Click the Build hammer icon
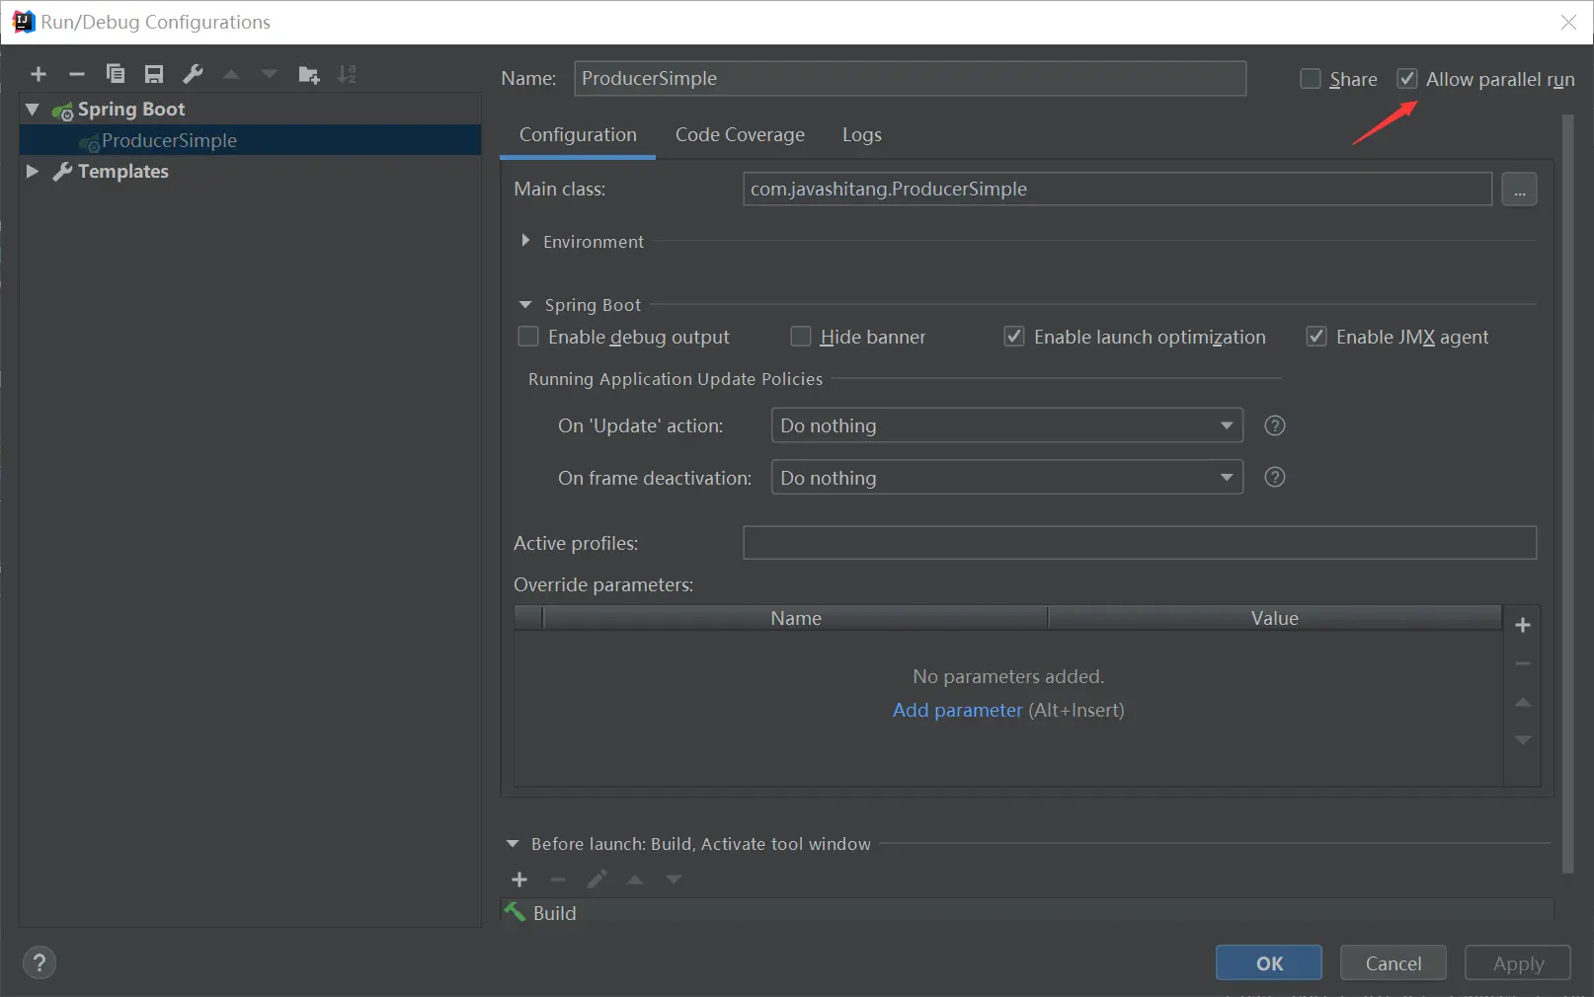The image size is (1594, 997). click(x=515, y=912)
